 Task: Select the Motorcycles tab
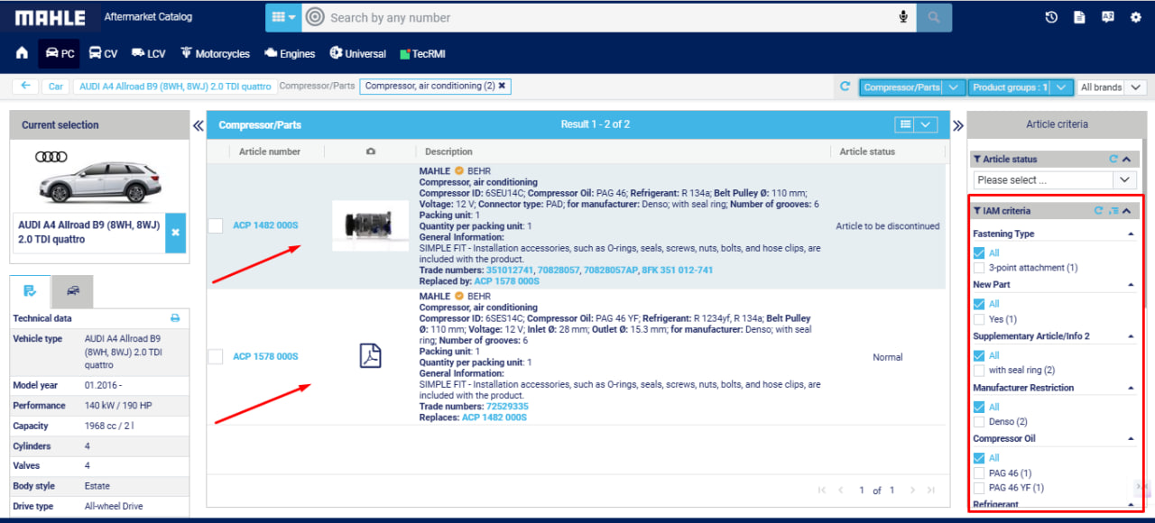(215, 54)
